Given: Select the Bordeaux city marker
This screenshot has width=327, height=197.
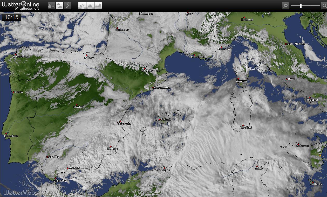Looking at the screenshot, I should point(117,28).
